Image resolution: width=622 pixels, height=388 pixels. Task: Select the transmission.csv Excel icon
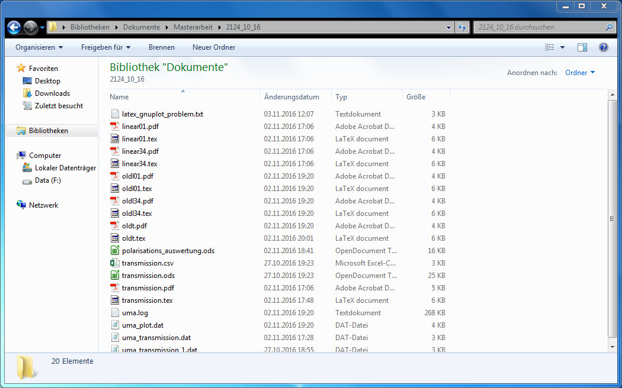[x=116, y=263]
